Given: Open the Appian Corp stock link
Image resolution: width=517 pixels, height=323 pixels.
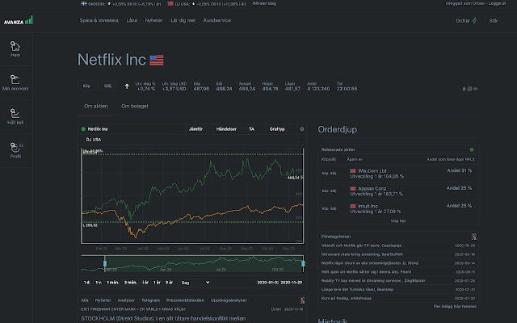Looking at the screenshot, I should (x=372, y=188).
